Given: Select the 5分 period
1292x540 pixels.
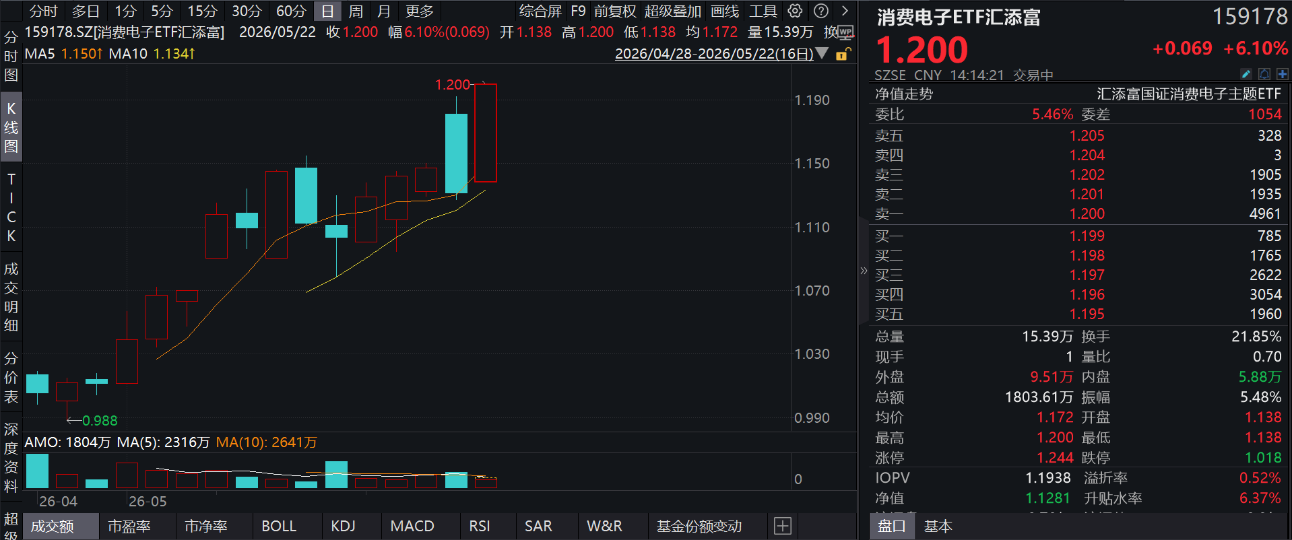Looking at the screenshot, I should coord(162,11).
